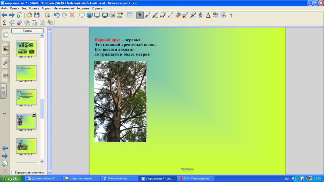Open dual page display icon
The image size is (324, 182).
(x=105, y=15)
